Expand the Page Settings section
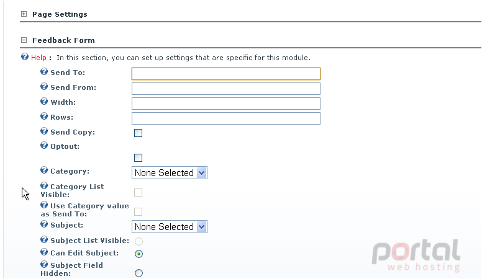The image size is (482, 279). tap(24, 14)
